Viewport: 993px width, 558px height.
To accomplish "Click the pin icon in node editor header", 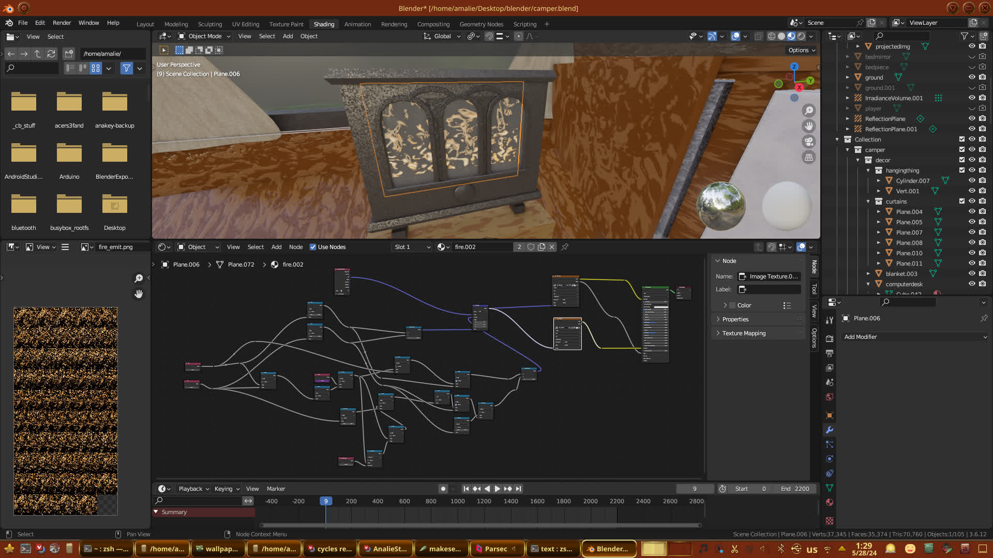I will click(x=565, y=247).
